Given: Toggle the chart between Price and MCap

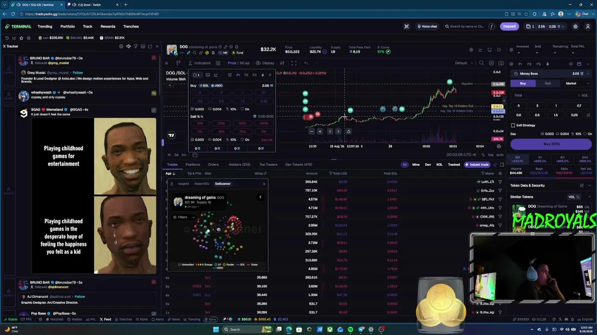Looking at the screenshot, I should click(239, 63).
